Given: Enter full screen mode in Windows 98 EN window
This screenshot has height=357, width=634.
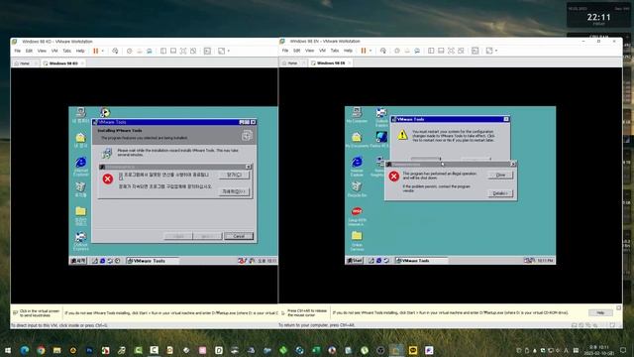Looking at the screenshot, I should coord(451,51).
